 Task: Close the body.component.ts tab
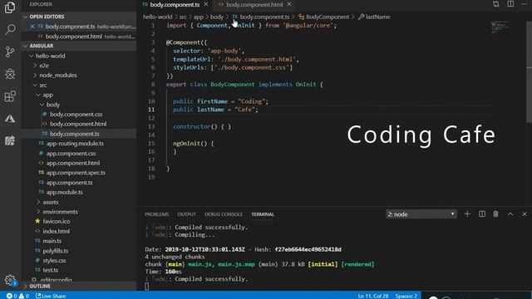click(x=206, y=4)
